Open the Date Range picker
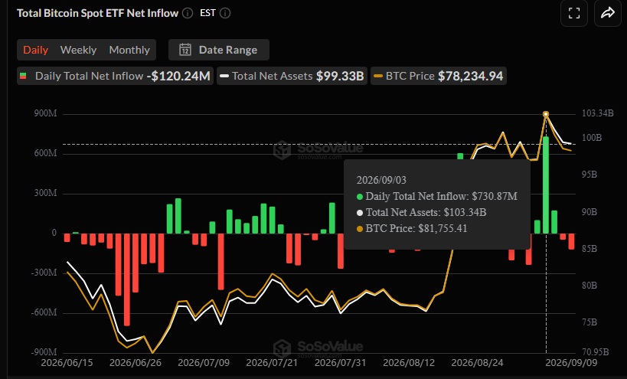 [x=219, y=50]
